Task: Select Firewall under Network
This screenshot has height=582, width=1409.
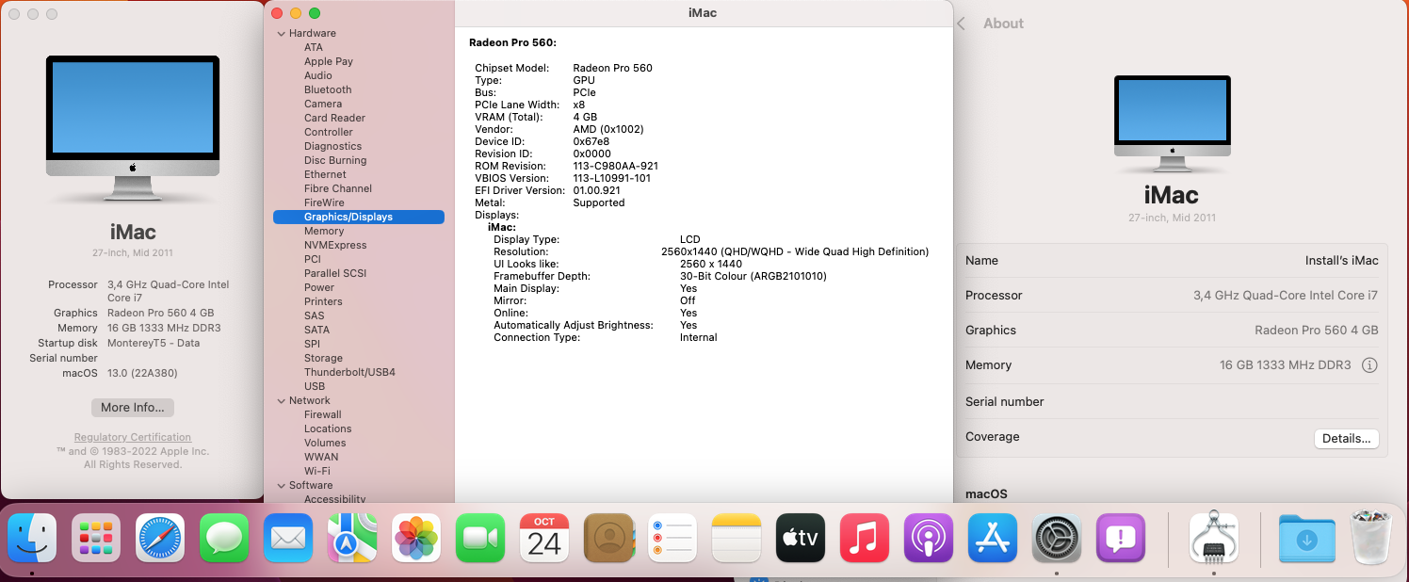Action: click(x=323, y=414)
